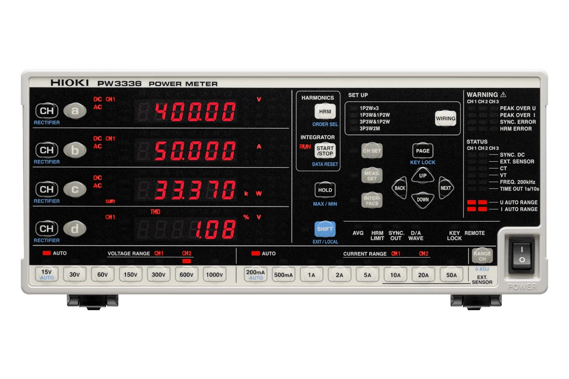Push the round 'c' parameter key
This screenshot has width=569, height=379.
click(75, 189)
